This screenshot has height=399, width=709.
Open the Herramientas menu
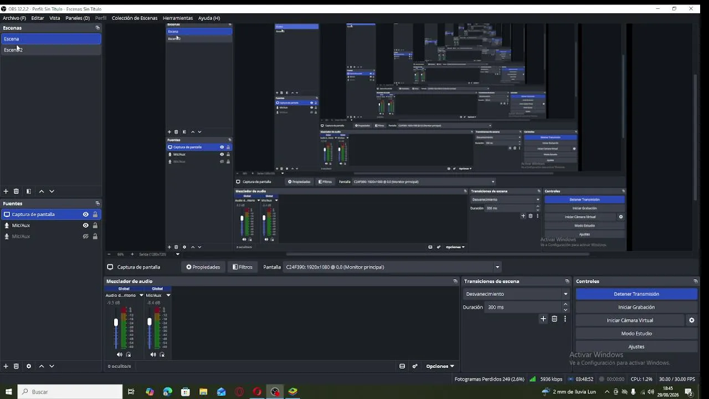click(178, 18)
